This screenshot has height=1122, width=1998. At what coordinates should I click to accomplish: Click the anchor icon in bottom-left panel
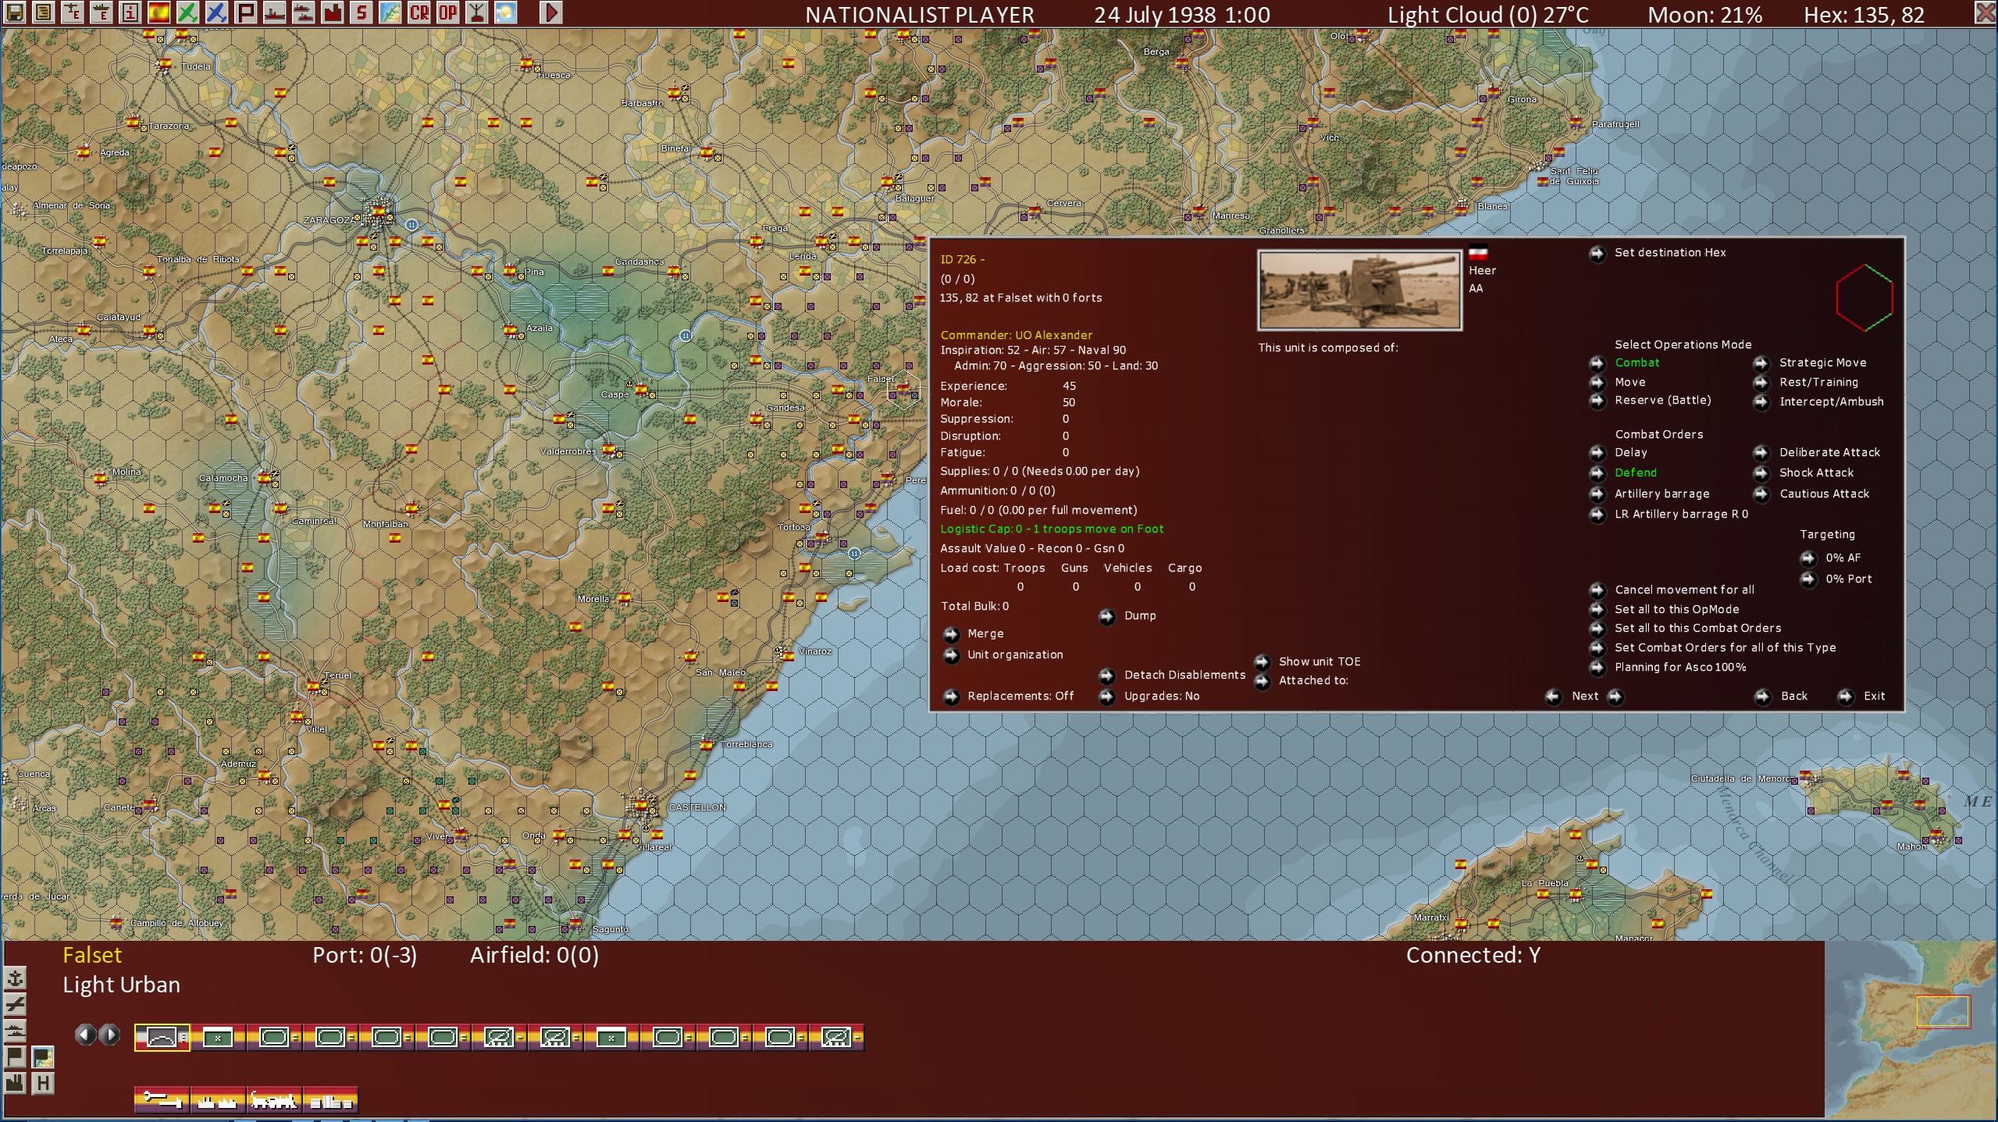[16, 978]
